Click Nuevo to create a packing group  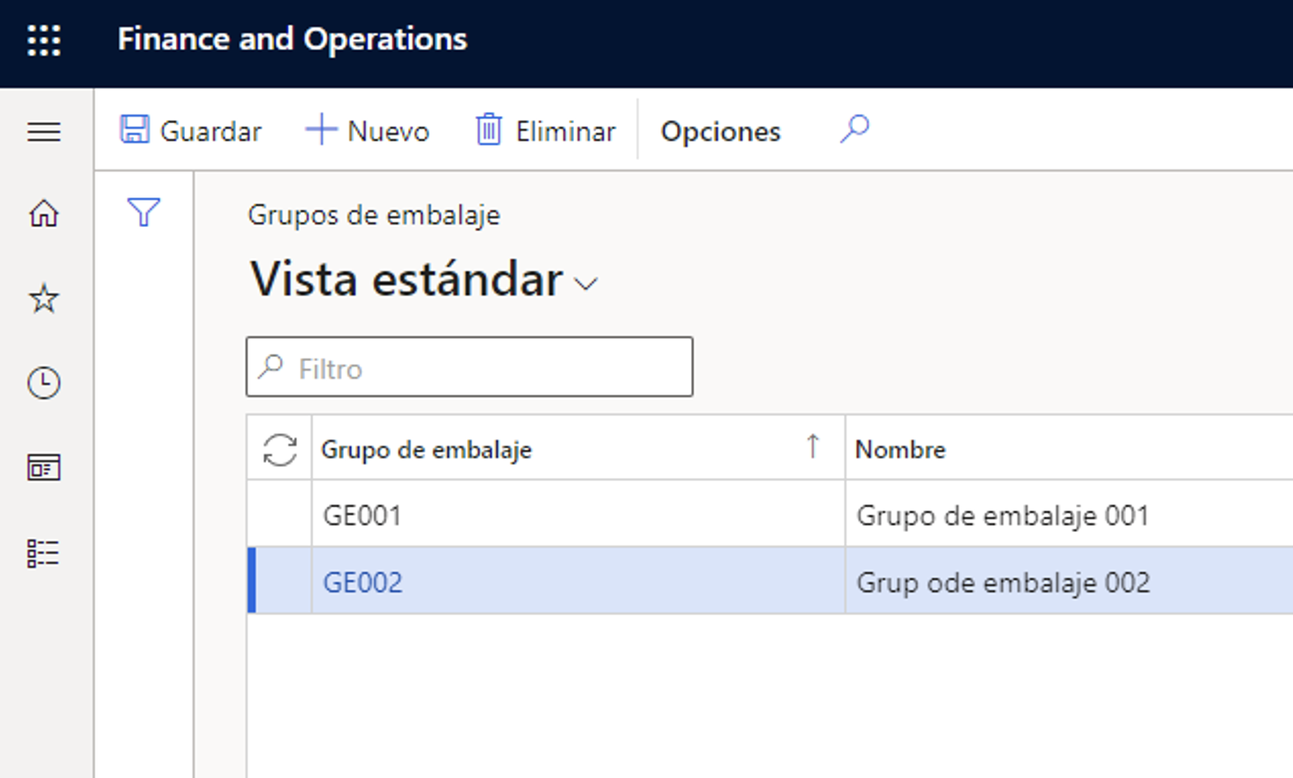(367, 131)
